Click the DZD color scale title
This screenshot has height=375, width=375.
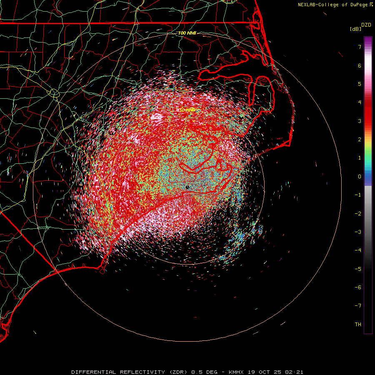tap(366, 25)
